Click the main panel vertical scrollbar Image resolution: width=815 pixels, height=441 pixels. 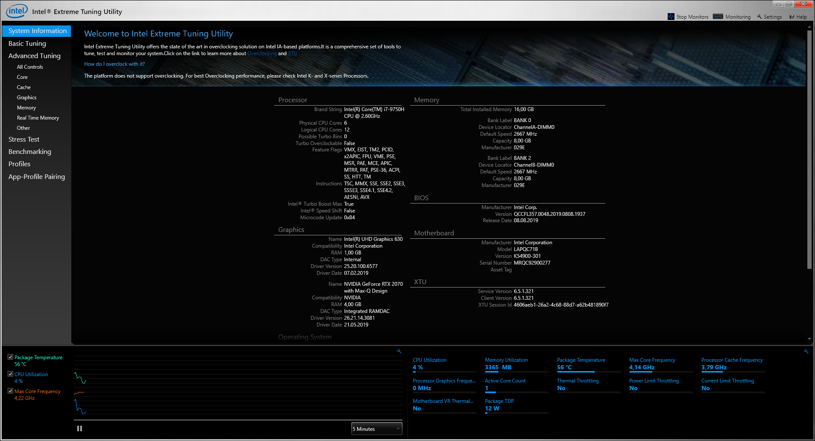pos(809,149)
